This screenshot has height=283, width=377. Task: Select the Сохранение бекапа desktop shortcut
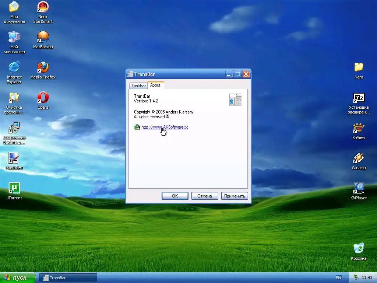[14, 133]
